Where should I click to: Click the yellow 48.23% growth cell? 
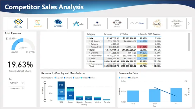pyautogui.click(x=142, y=56)
